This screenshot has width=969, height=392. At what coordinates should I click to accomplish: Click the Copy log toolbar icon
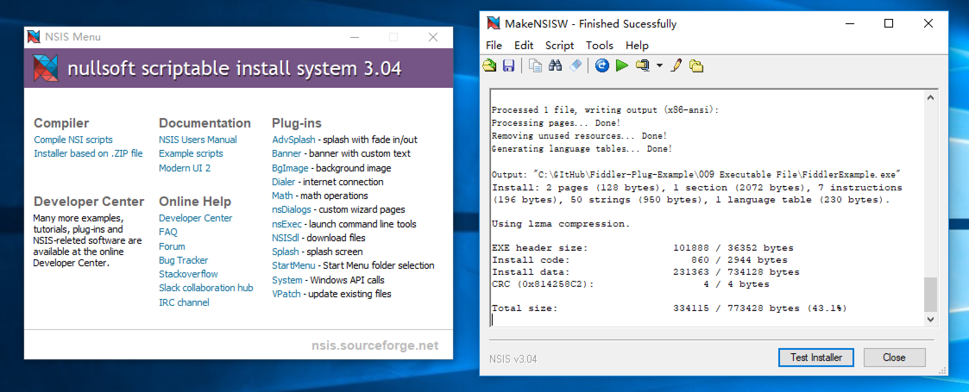(x=535, y=65)
